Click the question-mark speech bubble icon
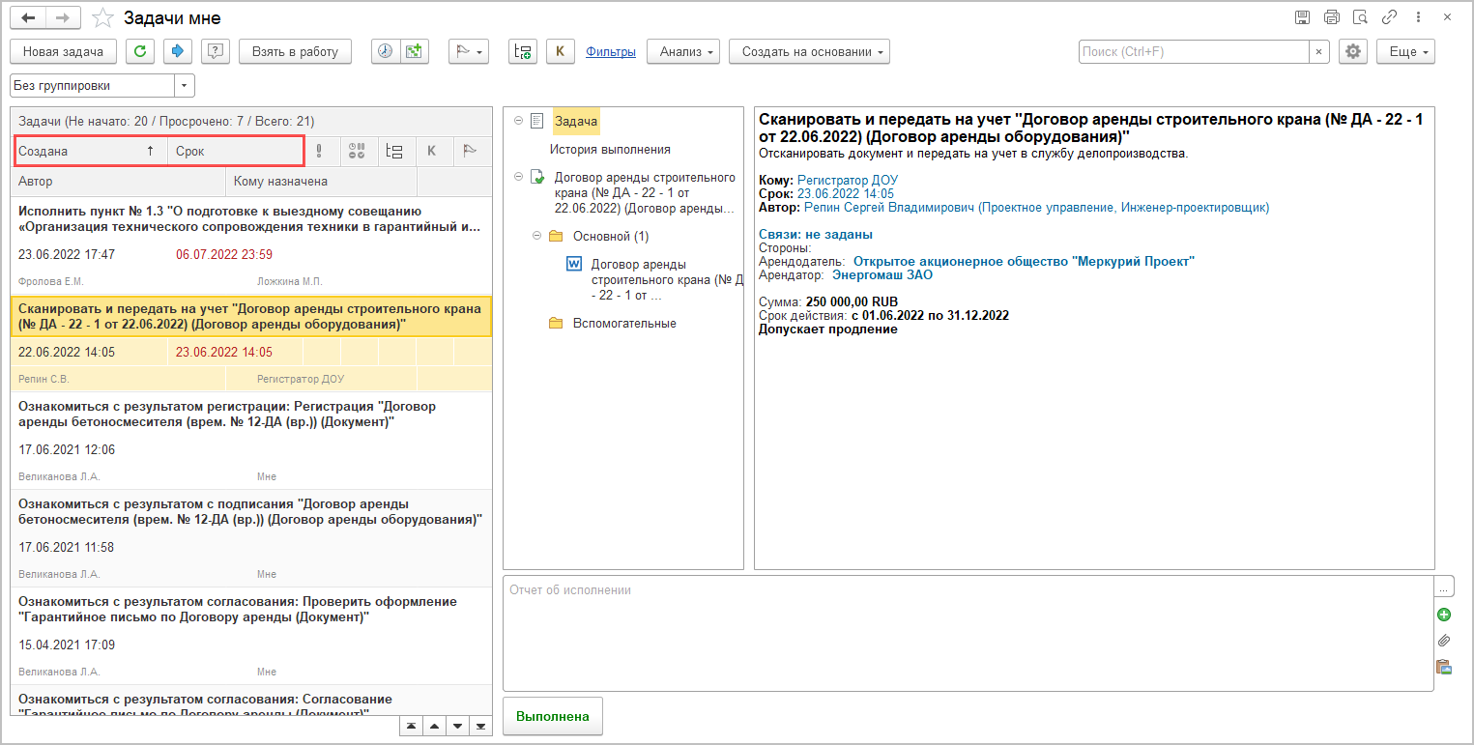Screen dimensions: 1474x745 point(215,51)
